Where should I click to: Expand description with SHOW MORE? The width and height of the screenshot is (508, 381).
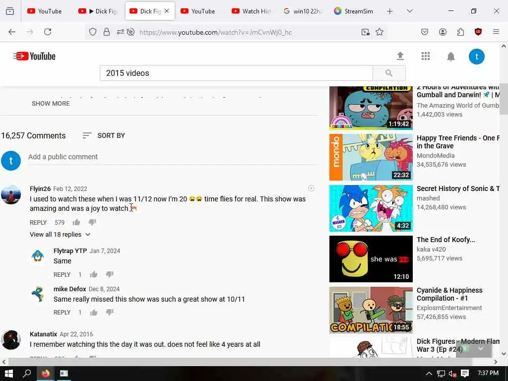point(51,103)
